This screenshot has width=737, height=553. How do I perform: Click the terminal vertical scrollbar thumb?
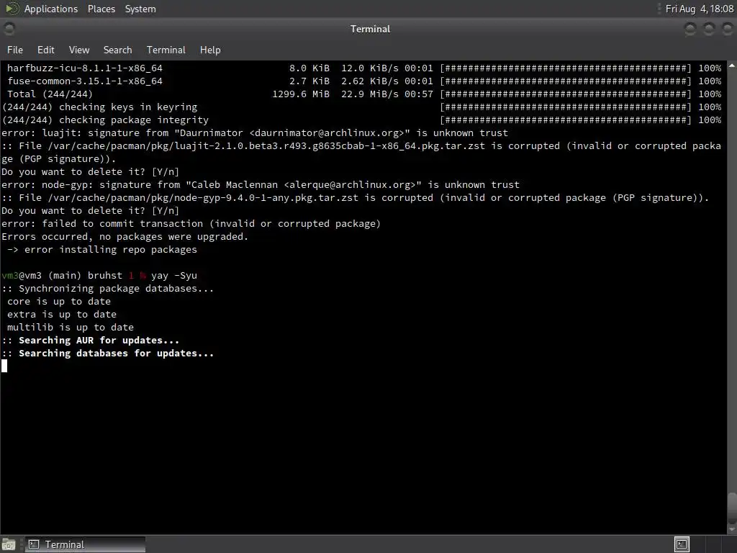[x=732, y=508]
